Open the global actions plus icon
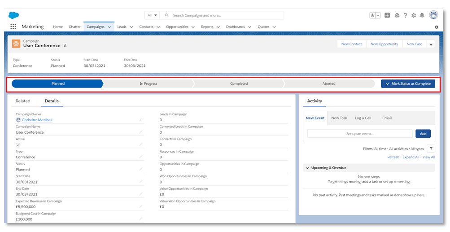This screenshot has height=232, width=450. (387, 16)
